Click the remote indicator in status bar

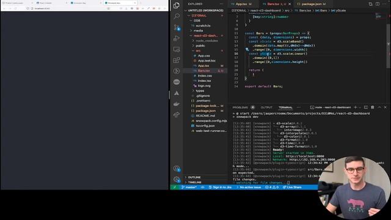(175, 187)
